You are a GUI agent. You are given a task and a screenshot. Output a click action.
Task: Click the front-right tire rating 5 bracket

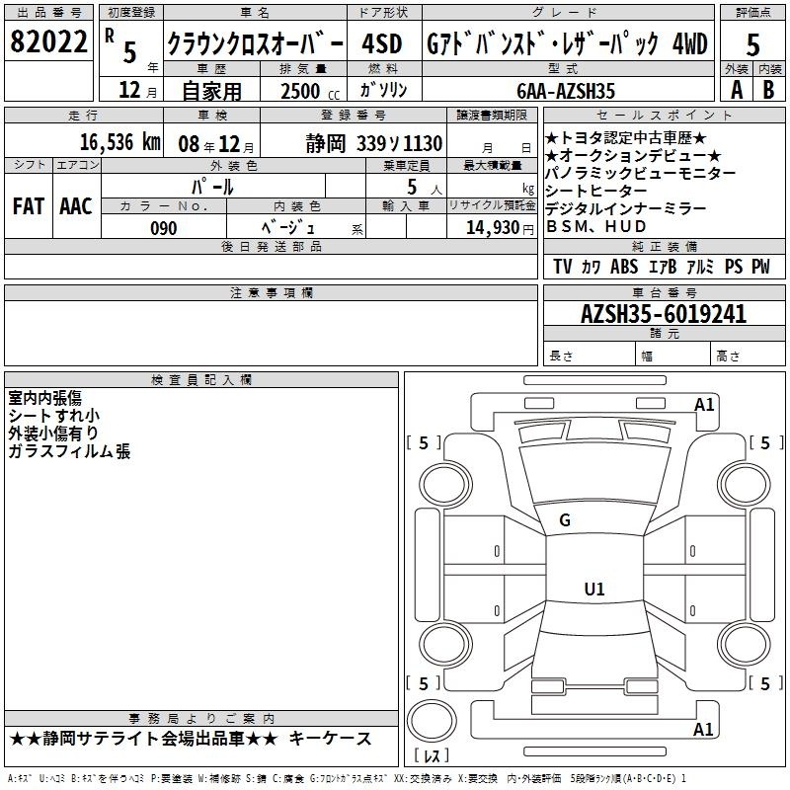pos(766,442)
